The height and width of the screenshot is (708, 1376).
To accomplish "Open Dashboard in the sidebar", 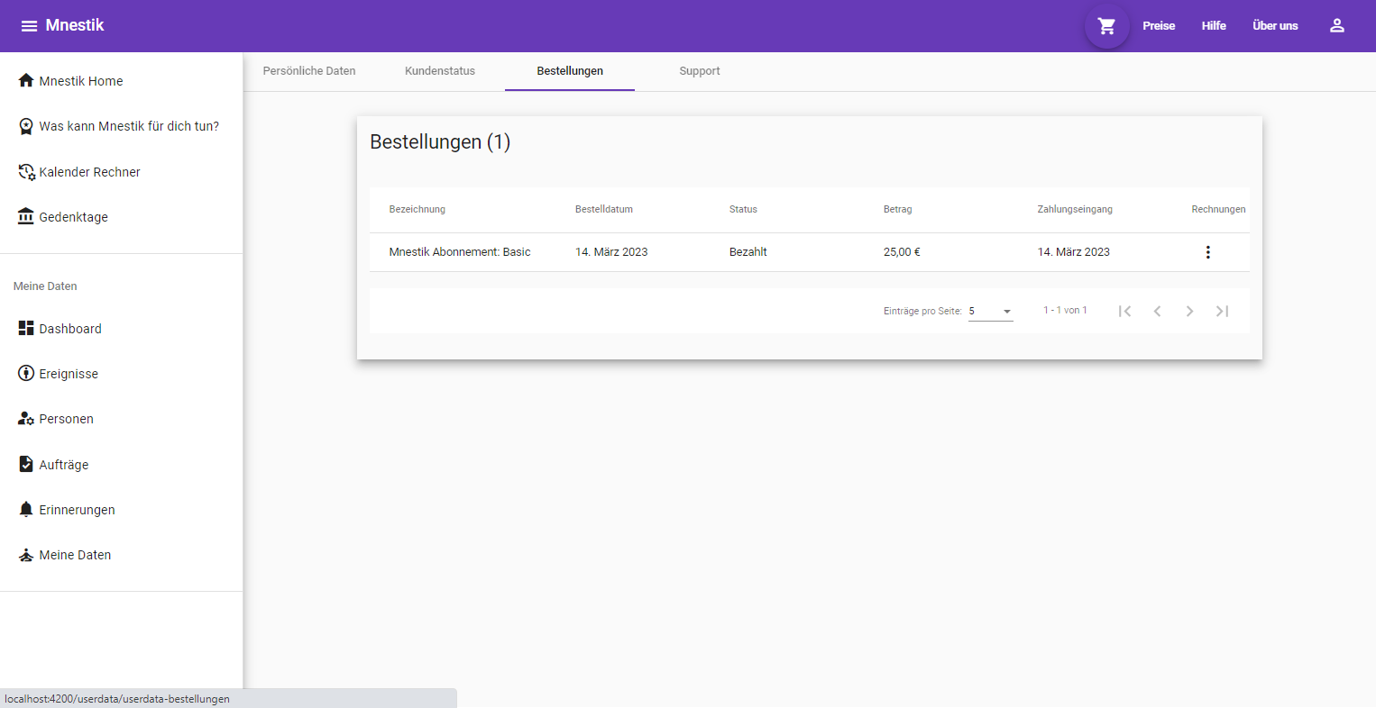I will point(70,329).
